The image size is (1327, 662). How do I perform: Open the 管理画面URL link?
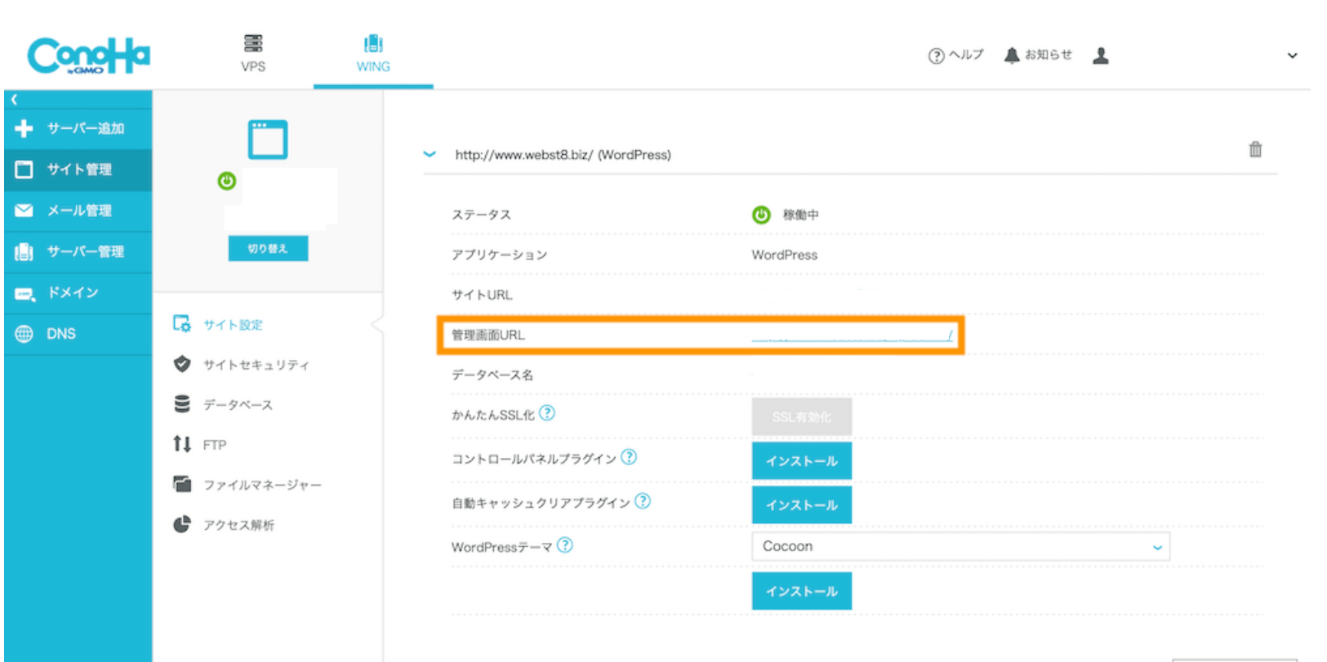849,335
